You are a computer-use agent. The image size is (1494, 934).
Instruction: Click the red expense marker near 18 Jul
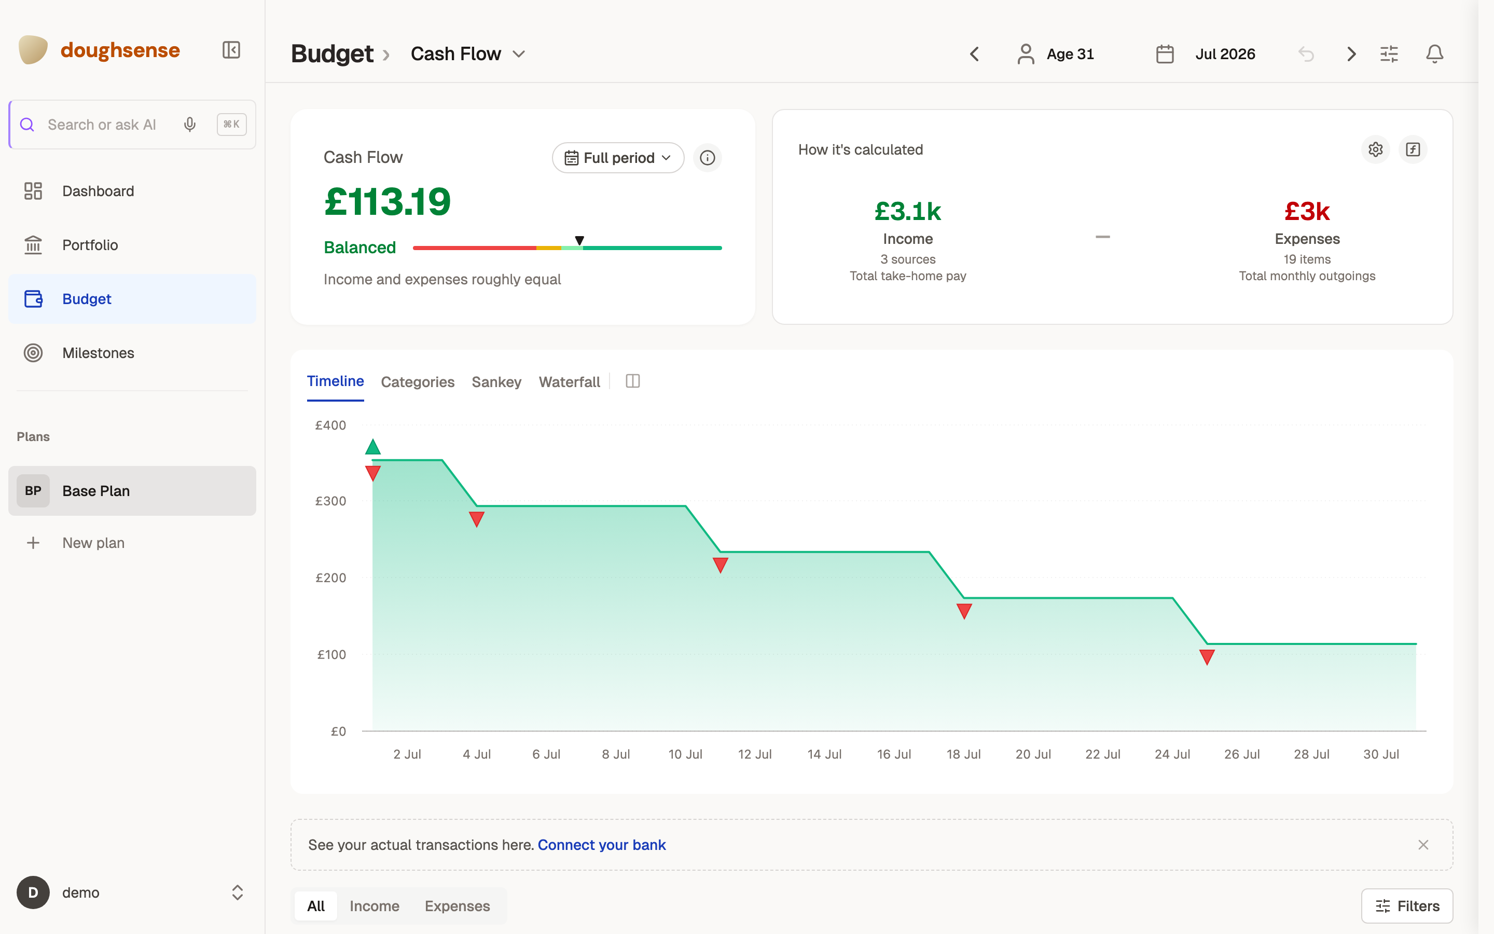pyautogui.click(x=964, y=611)
